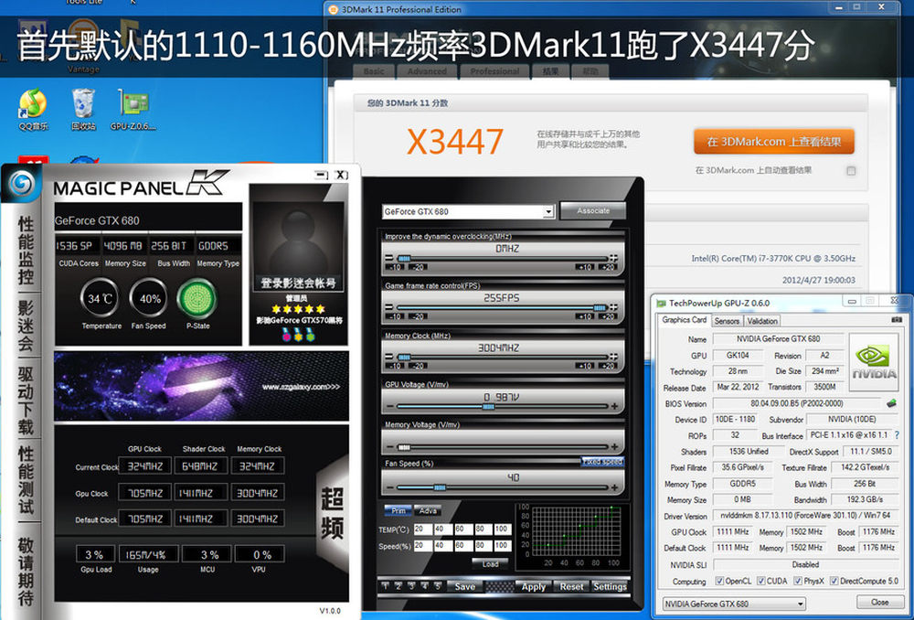Switch fan curve to Prim mode
914x620 pixels.
[399, 510]
